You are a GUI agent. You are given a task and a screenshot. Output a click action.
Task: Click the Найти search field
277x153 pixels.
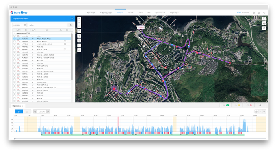pyautogui.click(x=48, y=25)
